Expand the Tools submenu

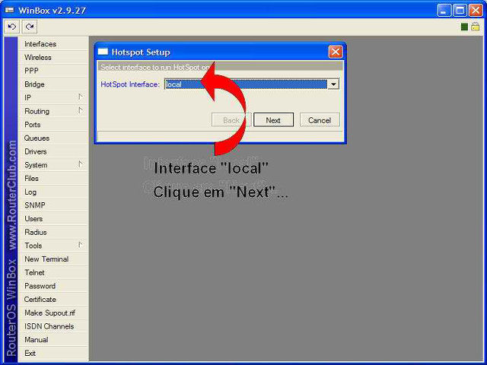point(53,246)
